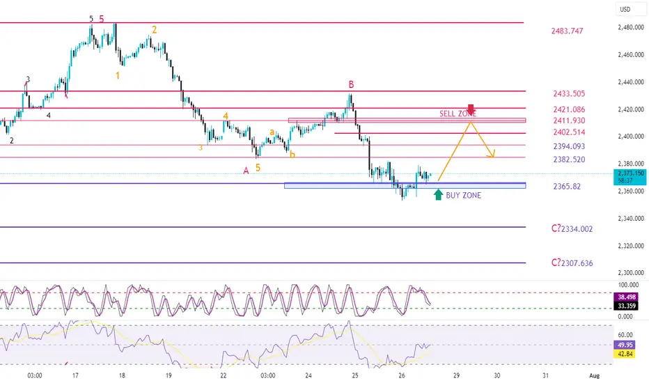The height and width of the screenshot is (383, 649).
Task: Click date 22 on the time axis
Action: click(224, 375)
